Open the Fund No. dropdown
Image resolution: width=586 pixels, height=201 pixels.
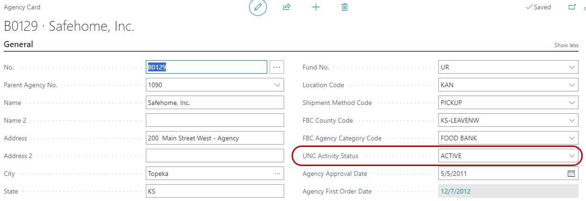click(572, 67)
